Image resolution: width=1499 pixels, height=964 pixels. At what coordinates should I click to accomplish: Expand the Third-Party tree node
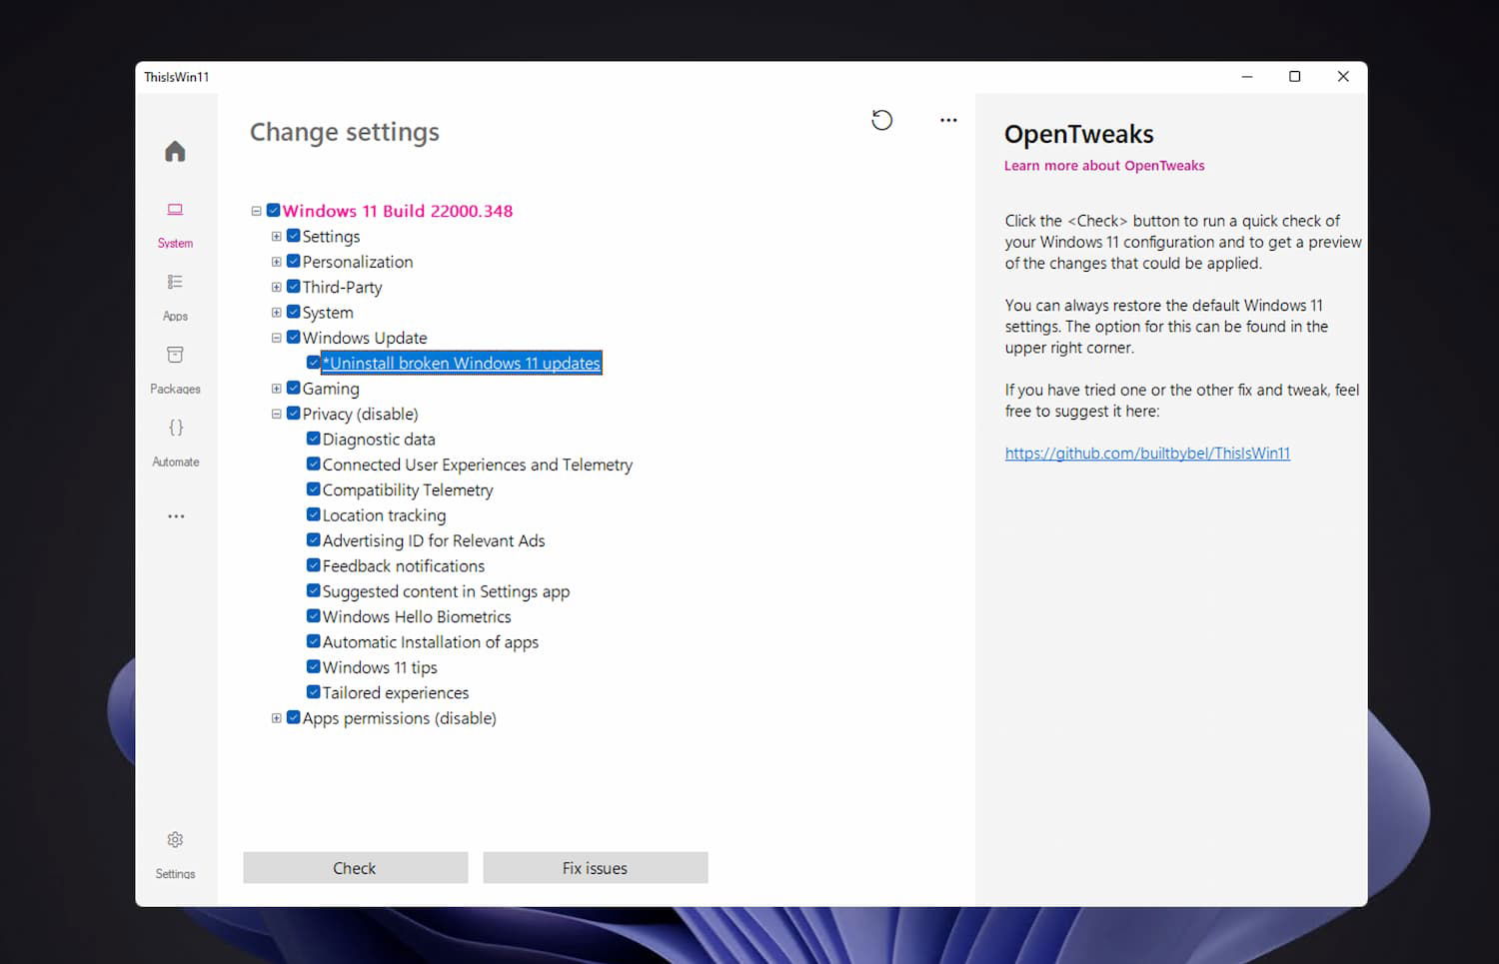point(276,287)
